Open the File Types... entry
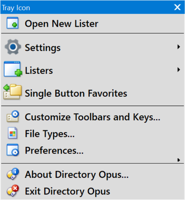Image resolution: width=185 pixels, height=200 pixels. 49,134
